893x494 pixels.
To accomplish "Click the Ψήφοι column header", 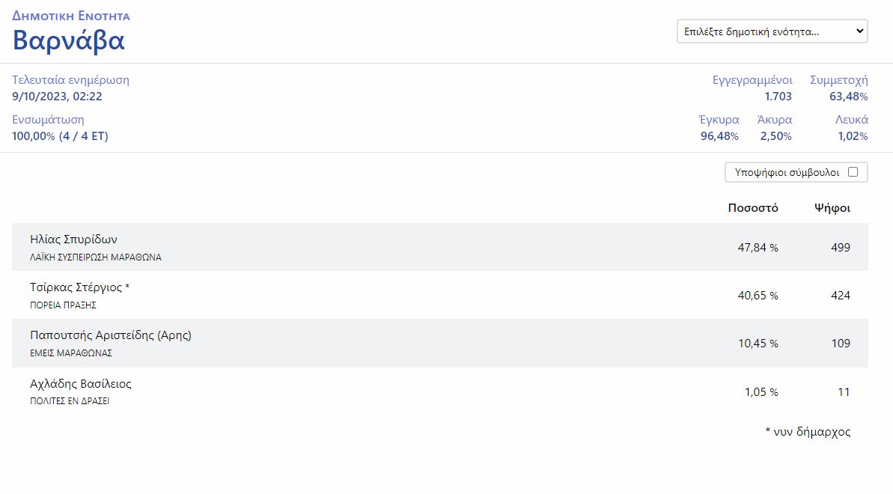I will [832, 208].
